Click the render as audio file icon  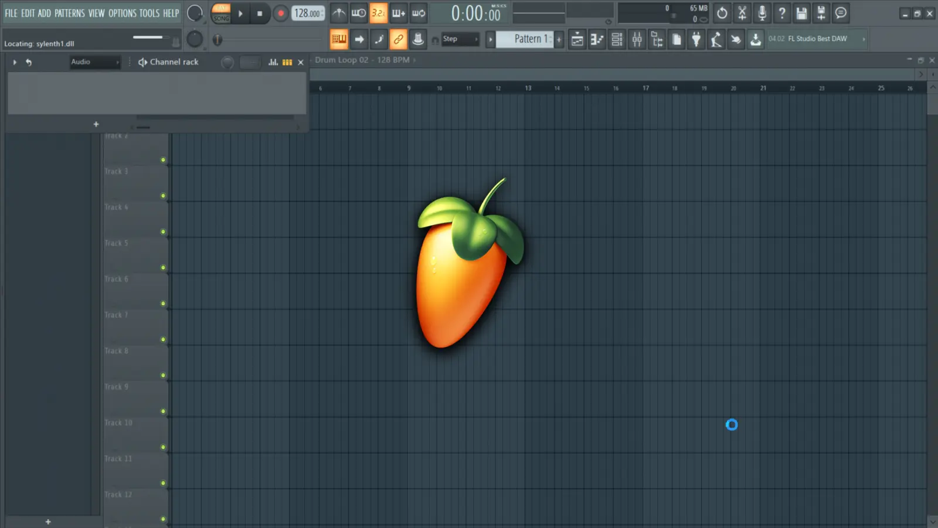[821, 13]
